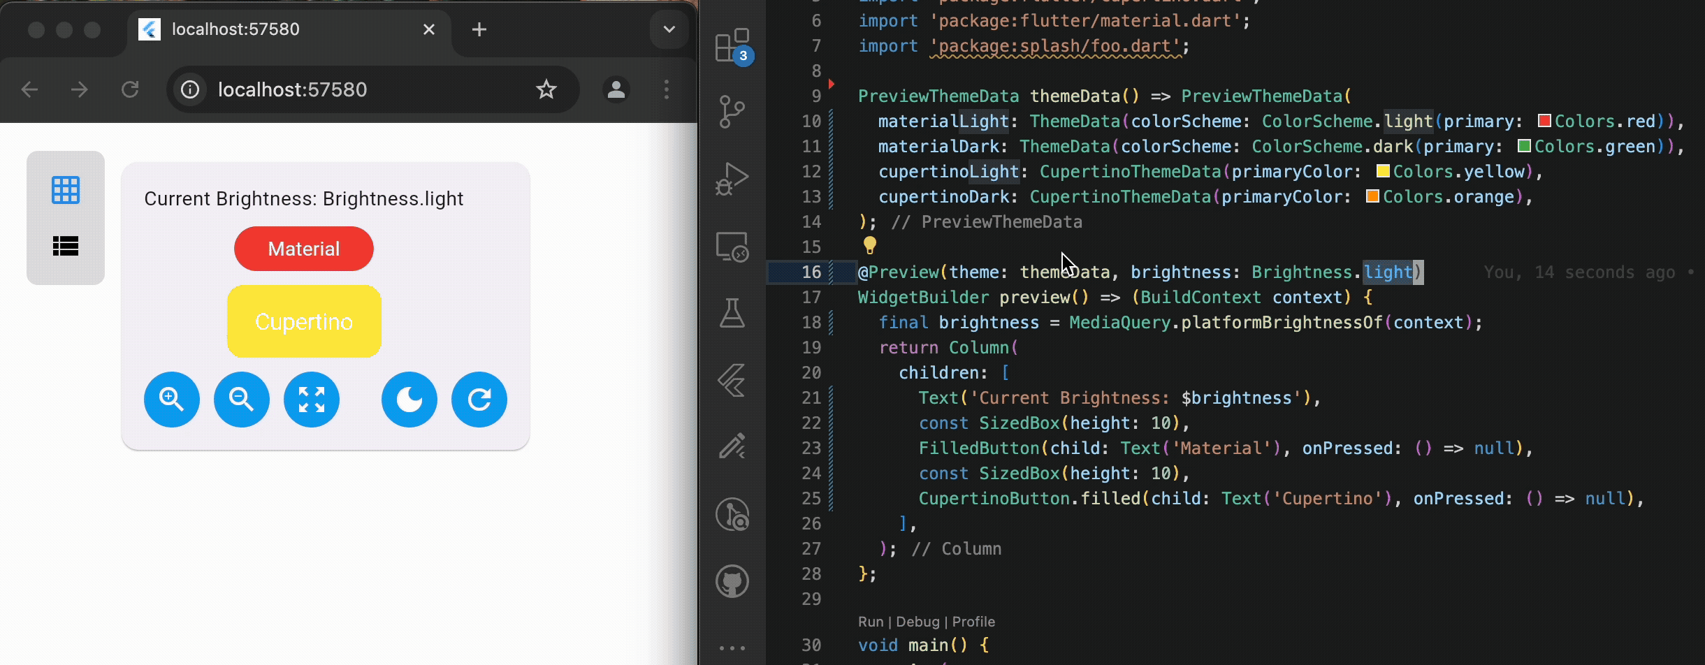Reset the preview zoom with the fullscreen icon

tap(312, 400)
